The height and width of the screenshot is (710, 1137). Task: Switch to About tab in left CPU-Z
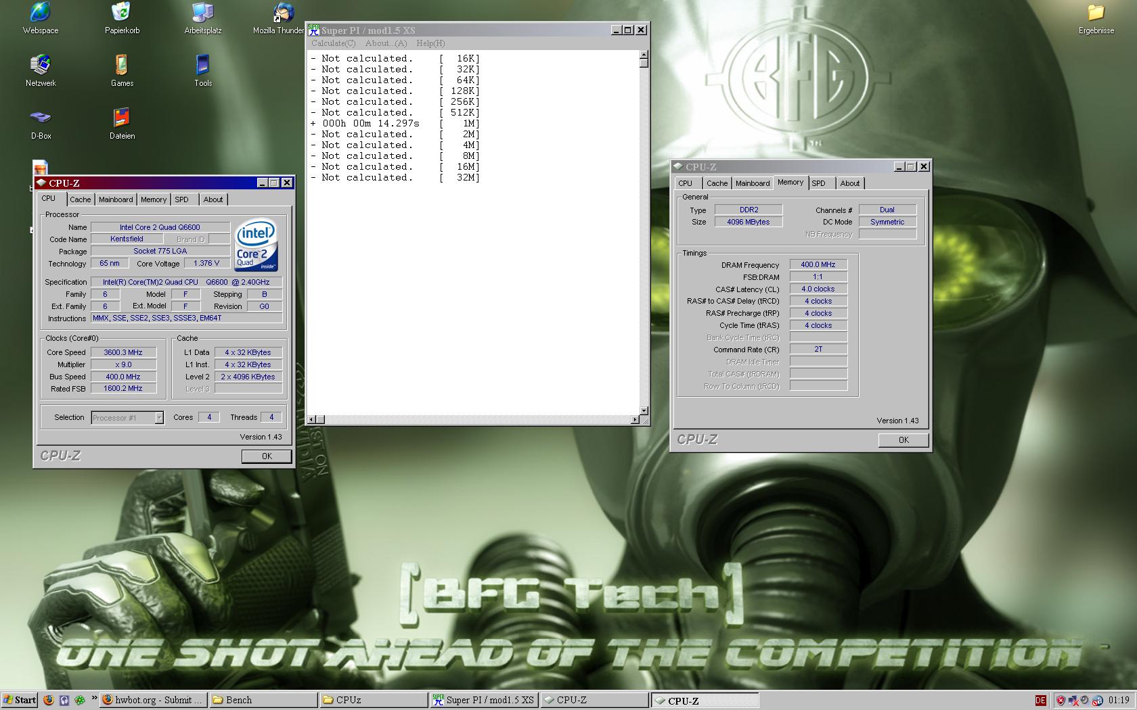(213, 199)
